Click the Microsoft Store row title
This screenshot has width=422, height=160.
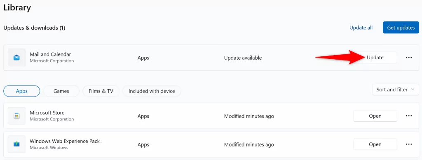tap(47, 113)
